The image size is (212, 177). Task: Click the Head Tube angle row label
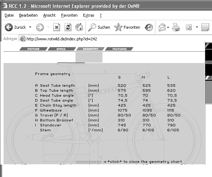(x=57, y=96)
